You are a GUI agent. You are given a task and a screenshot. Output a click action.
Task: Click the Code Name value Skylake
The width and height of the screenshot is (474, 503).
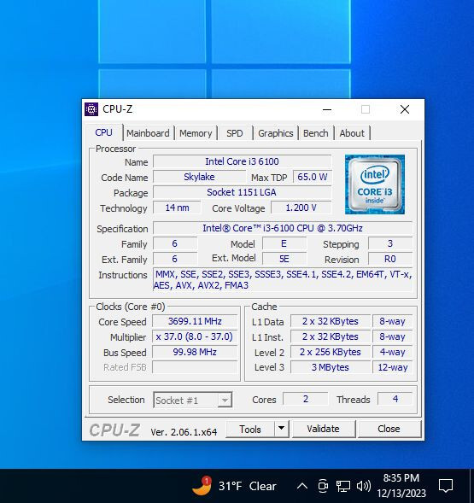click(199, 177)
